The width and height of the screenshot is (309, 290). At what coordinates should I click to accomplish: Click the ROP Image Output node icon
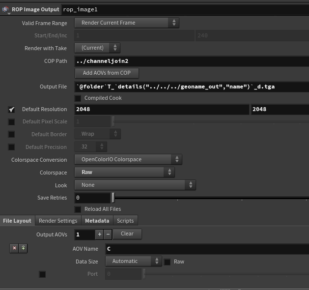(5, 9)
